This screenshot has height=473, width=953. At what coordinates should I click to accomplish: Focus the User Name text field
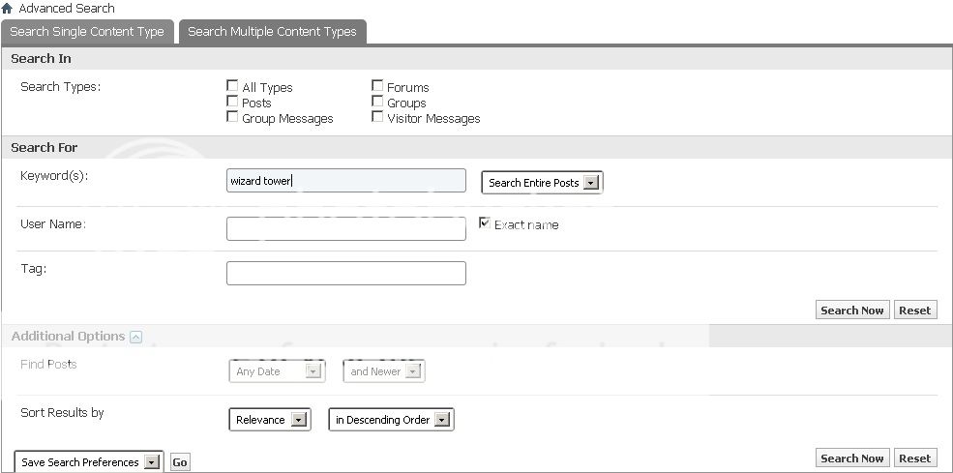click(x=345, y=229)
